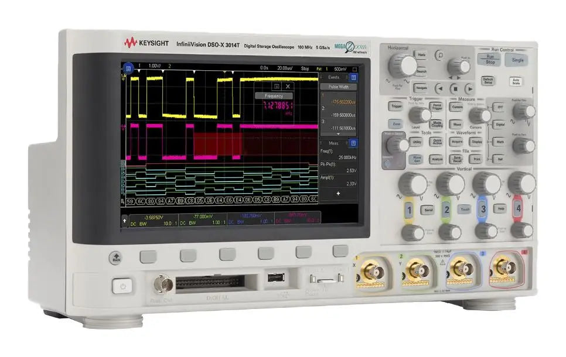Open the Meas sidebar menu icon
This screenshot has height=357, width=566.
(353, 143)
